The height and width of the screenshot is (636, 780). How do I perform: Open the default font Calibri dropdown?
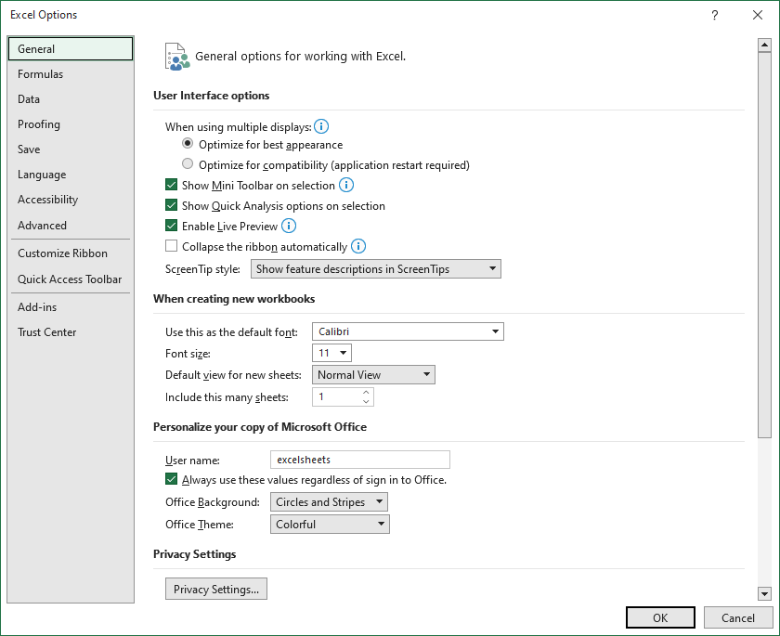[x=408, y=331]
